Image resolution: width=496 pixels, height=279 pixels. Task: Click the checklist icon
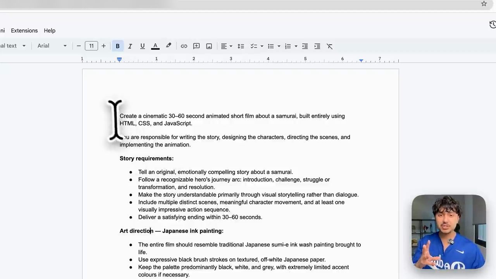click(x=254, y=46)
